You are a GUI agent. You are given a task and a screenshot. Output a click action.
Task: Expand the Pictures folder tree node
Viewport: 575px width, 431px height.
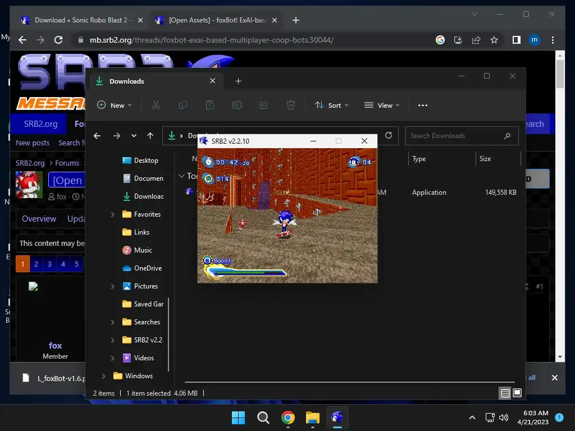click(112, 286)
